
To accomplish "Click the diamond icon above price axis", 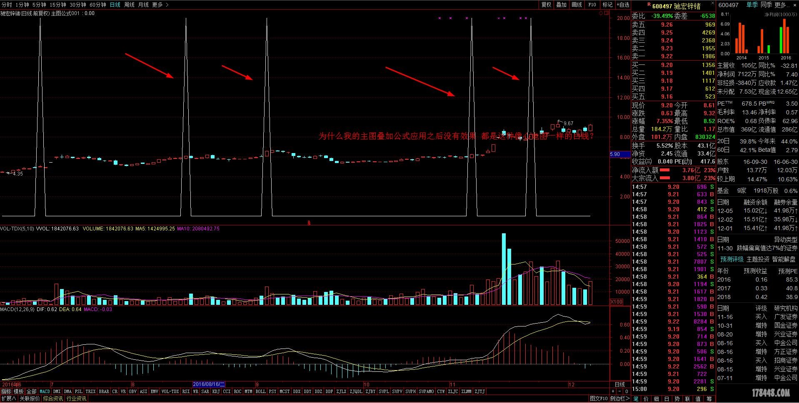I will coord(601,13).
